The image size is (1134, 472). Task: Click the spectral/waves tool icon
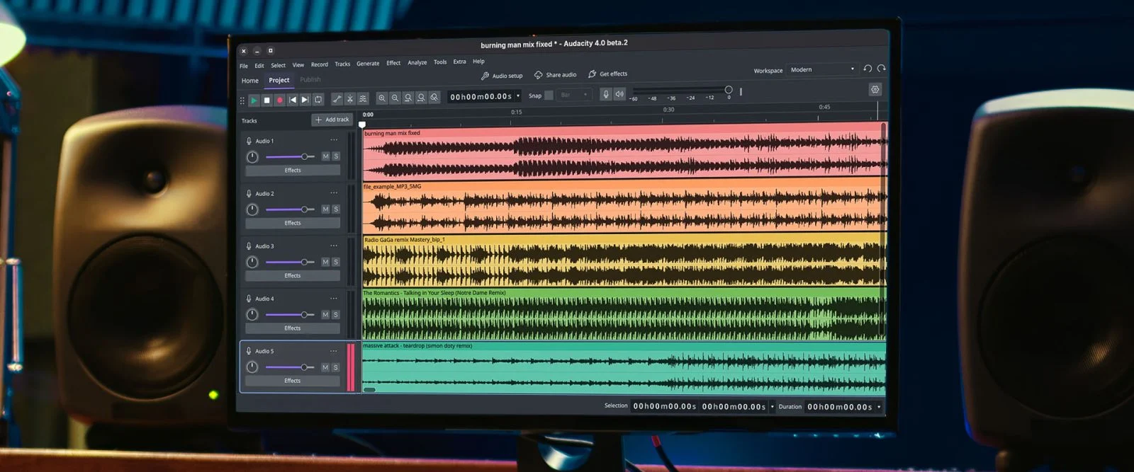click(363, 99)
